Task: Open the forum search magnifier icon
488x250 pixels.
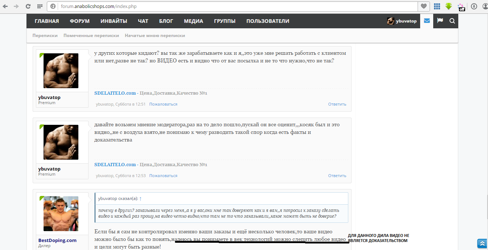Action: (452, 21)
